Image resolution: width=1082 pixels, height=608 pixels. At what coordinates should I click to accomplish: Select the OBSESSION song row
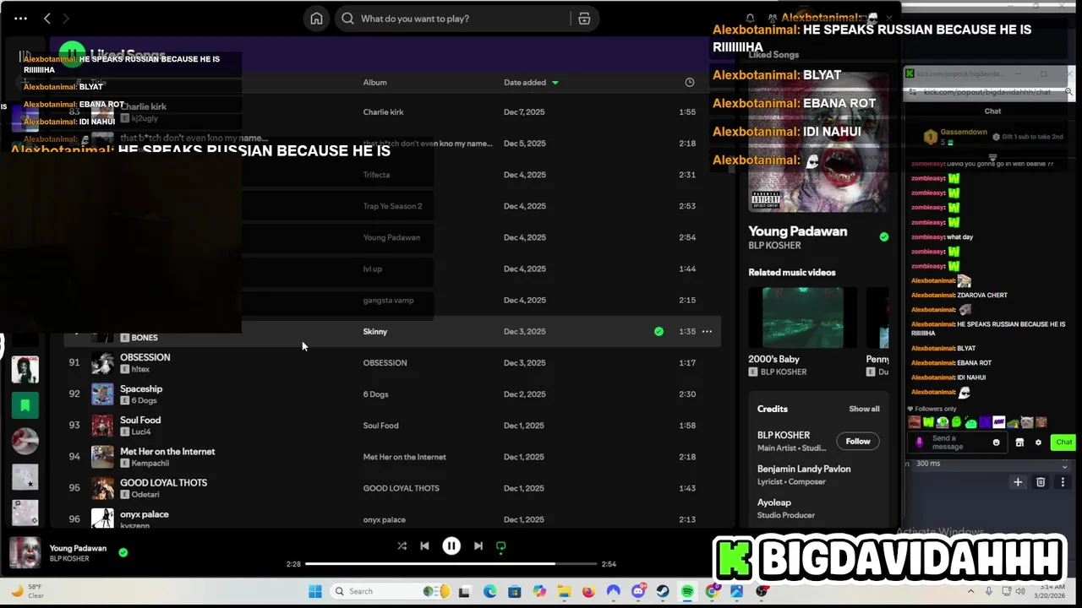(392, 363)
